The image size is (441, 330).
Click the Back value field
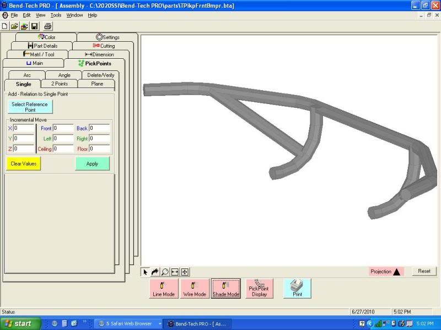coord(100,128)
